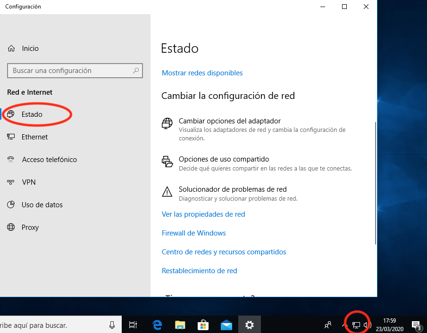Open File Explorer from taskbar
The width and height of the screenshot is (427, 333).
click(180, 325)
